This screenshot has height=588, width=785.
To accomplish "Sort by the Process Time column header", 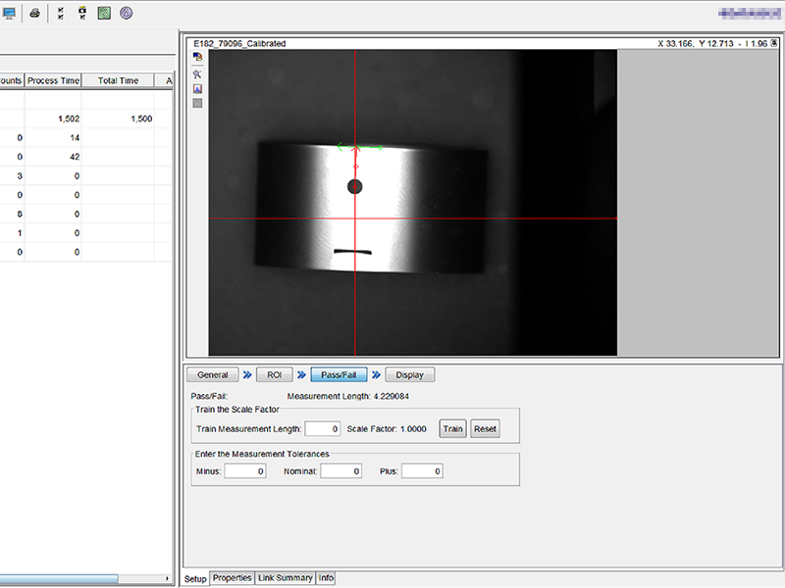I will coord(53,81).
